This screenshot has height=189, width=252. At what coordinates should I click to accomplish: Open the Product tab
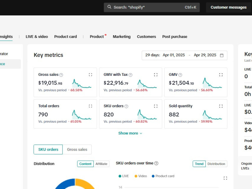tap(97, 37)
